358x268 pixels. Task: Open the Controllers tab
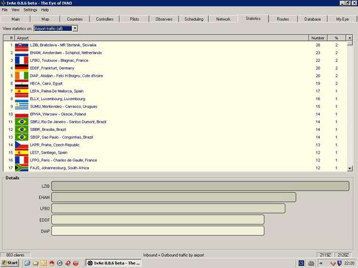pos(104,19)
